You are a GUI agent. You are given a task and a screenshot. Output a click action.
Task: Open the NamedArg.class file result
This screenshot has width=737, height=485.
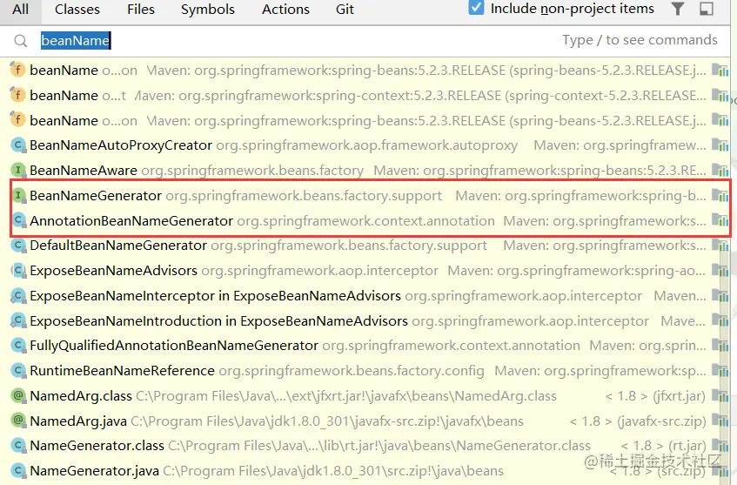click(365, 396)
